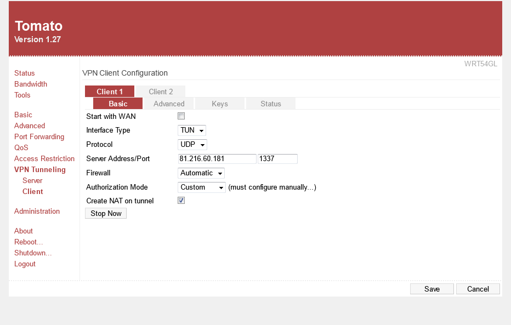Image resolution: width=511 pixels, height=325 pixels.
Task: Open the Firewall Automatic dropdown
Action: (201, 173)
